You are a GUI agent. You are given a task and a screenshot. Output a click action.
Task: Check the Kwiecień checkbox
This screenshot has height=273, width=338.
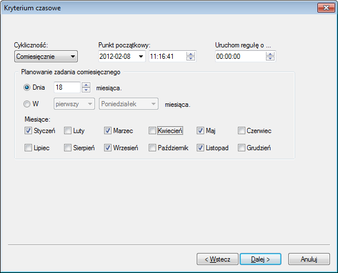pos(152,131)
